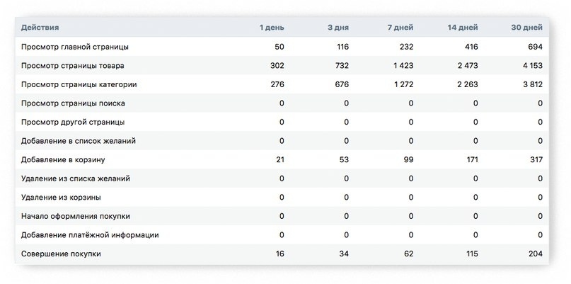Select the 204 purchases value for 30 days
Viewport: 571px width, 284px height.
coord(536,254)
